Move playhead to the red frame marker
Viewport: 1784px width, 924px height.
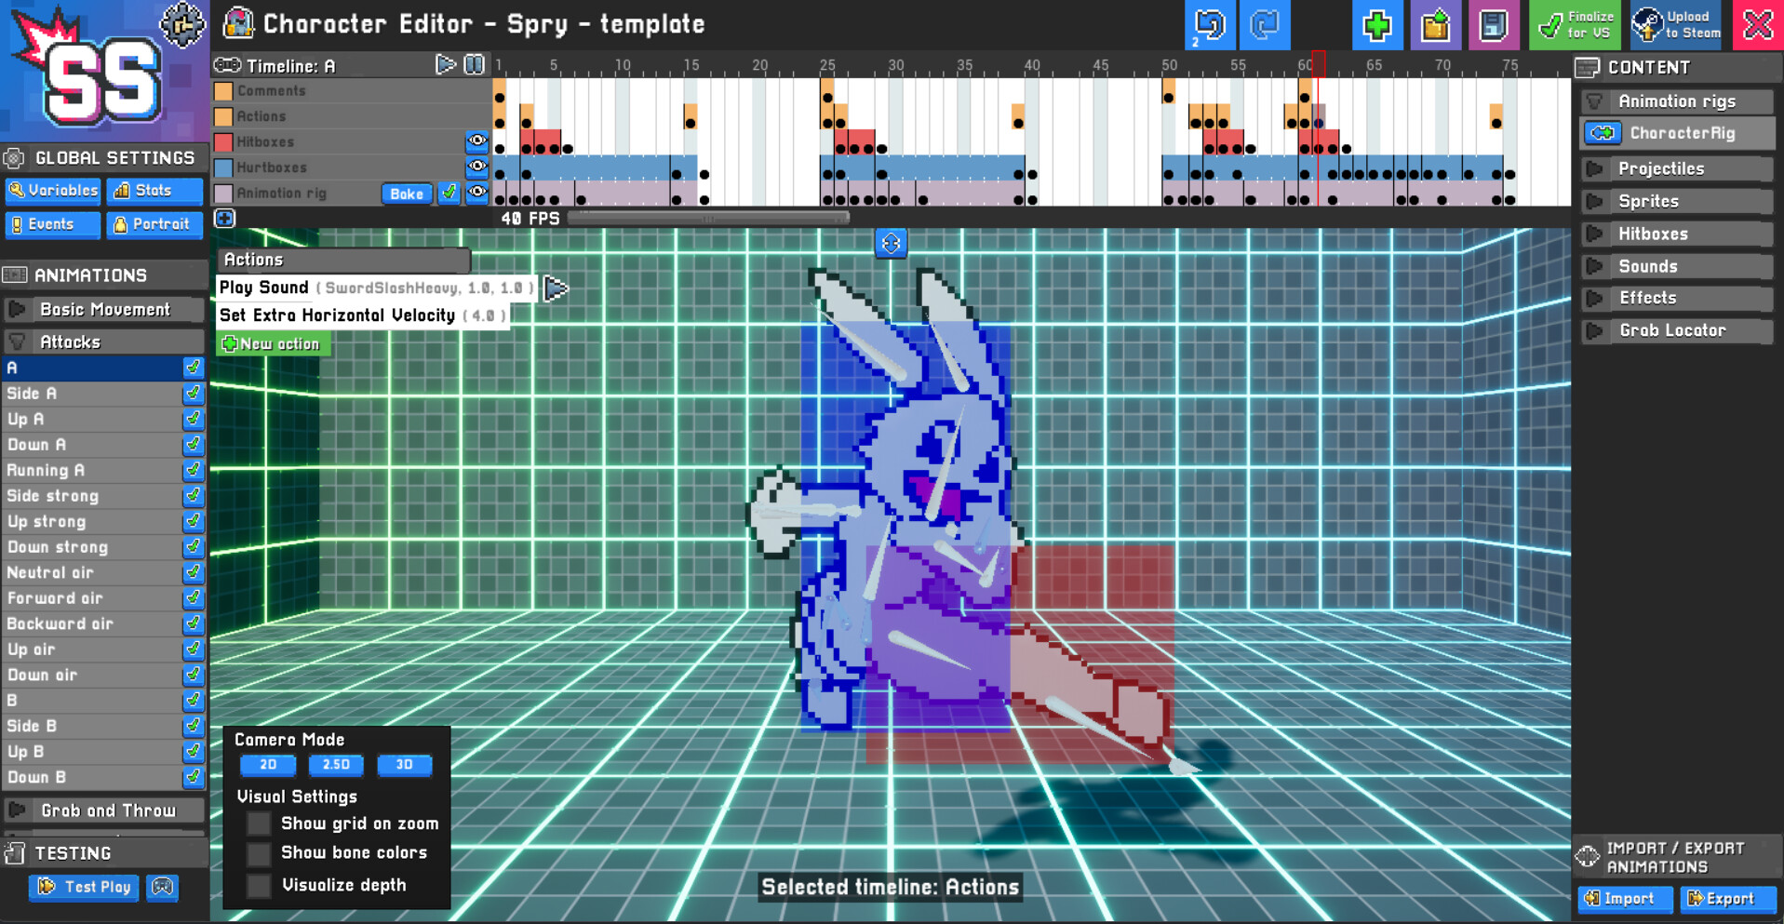(x=1319, y=65)
